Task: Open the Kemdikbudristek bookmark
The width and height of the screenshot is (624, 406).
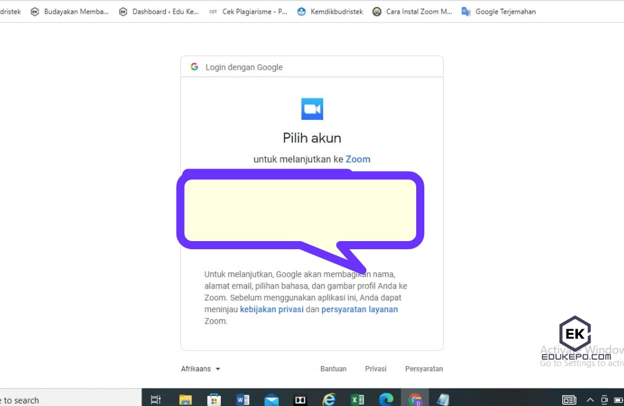Action: [x=329, y=11]
